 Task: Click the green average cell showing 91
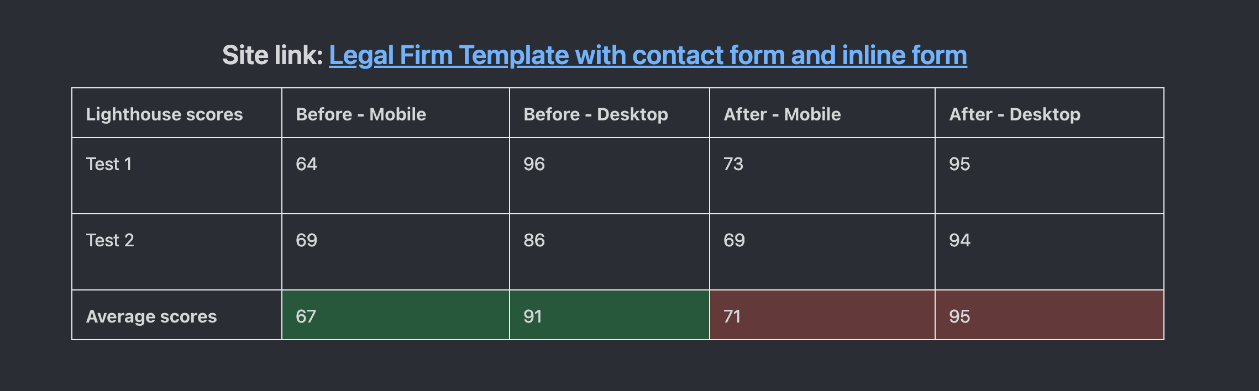click(x=610, y=315)
